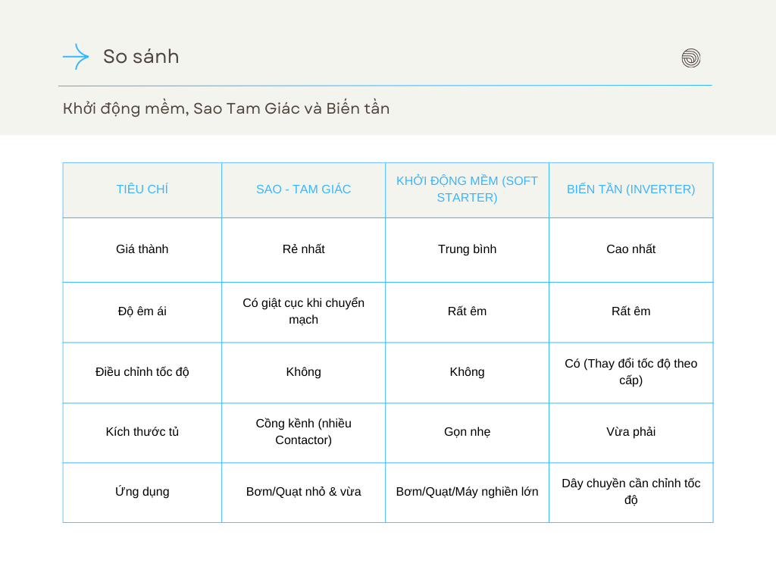Select the 'Rất êm' cell under Soft Starter

[467, 311]
